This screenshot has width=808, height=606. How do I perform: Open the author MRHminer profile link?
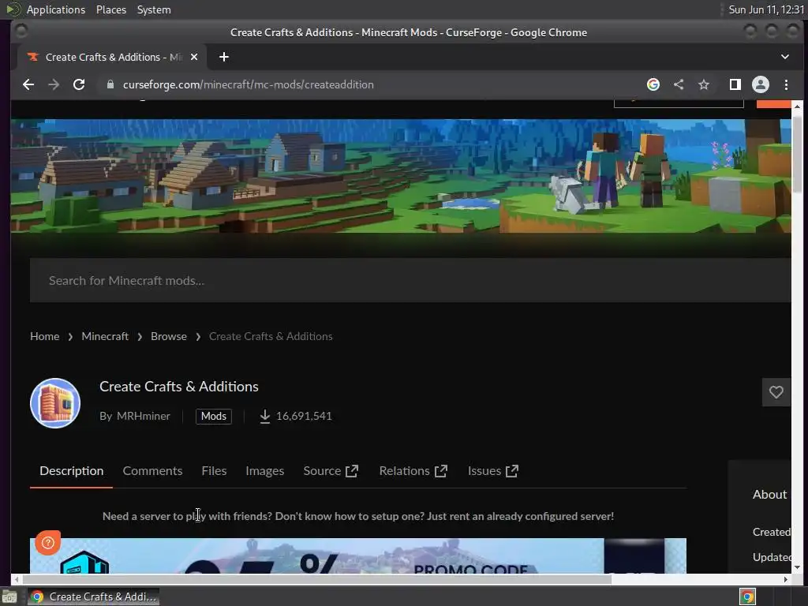[144, 417]
